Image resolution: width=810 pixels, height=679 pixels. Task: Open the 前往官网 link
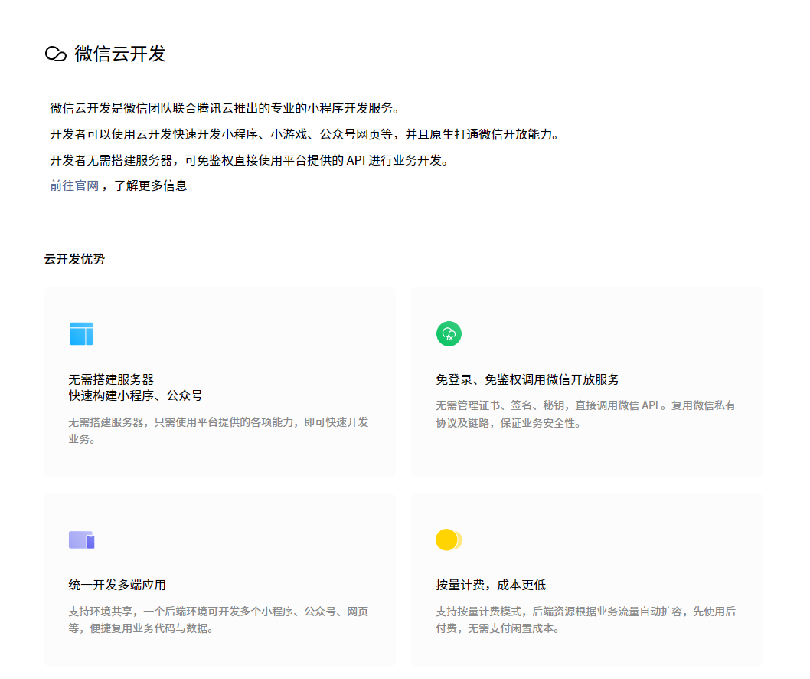pyautogui.click(x=74, y=185)
